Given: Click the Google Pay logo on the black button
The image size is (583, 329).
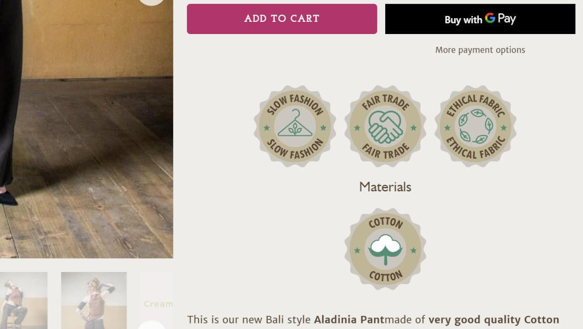Looking at the screenshot, I should (501, 19).
